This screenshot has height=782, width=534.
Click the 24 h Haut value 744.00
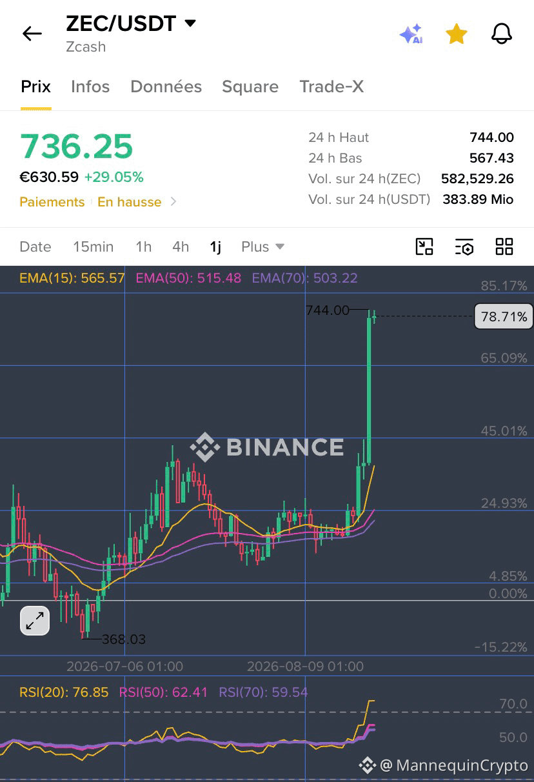(x=492, y=137)
